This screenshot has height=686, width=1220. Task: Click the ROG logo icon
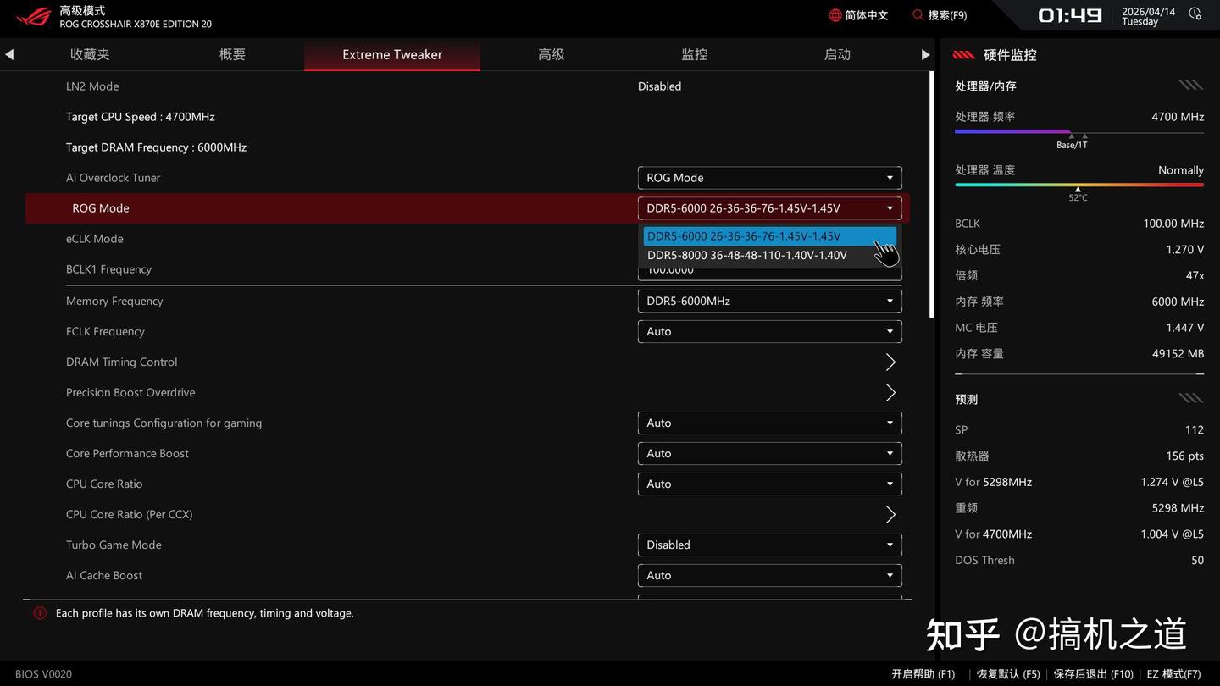point(33,16)
